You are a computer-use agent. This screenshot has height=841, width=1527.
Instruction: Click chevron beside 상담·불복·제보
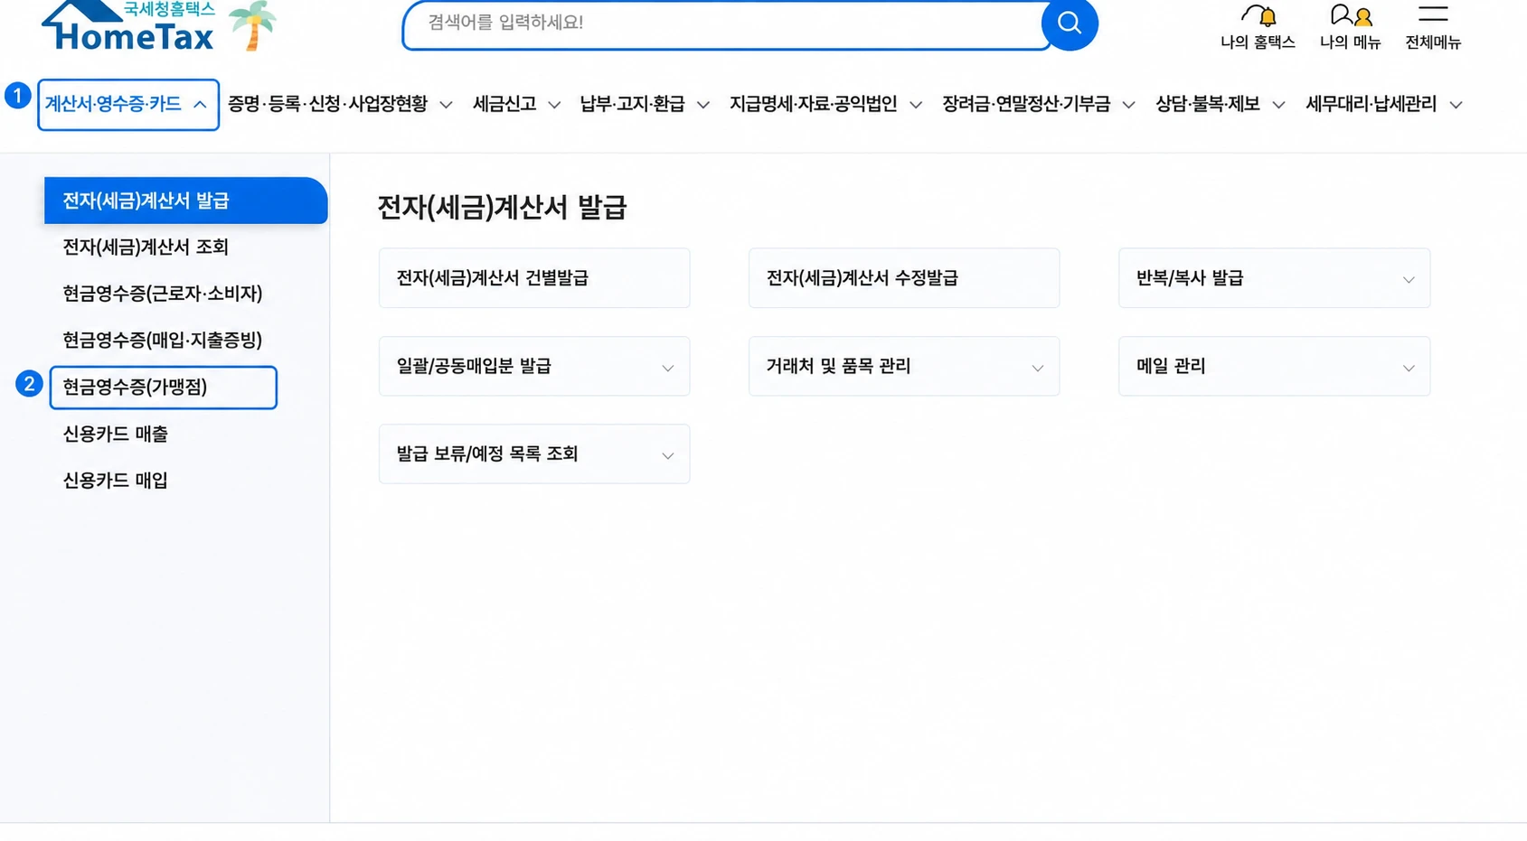tap(1278, 106)
